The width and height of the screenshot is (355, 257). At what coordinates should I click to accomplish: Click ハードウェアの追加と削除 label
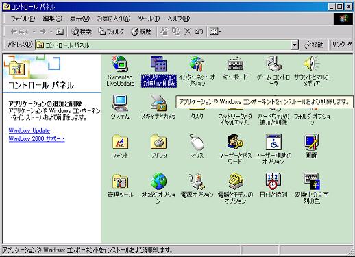[x=273, y=119]
